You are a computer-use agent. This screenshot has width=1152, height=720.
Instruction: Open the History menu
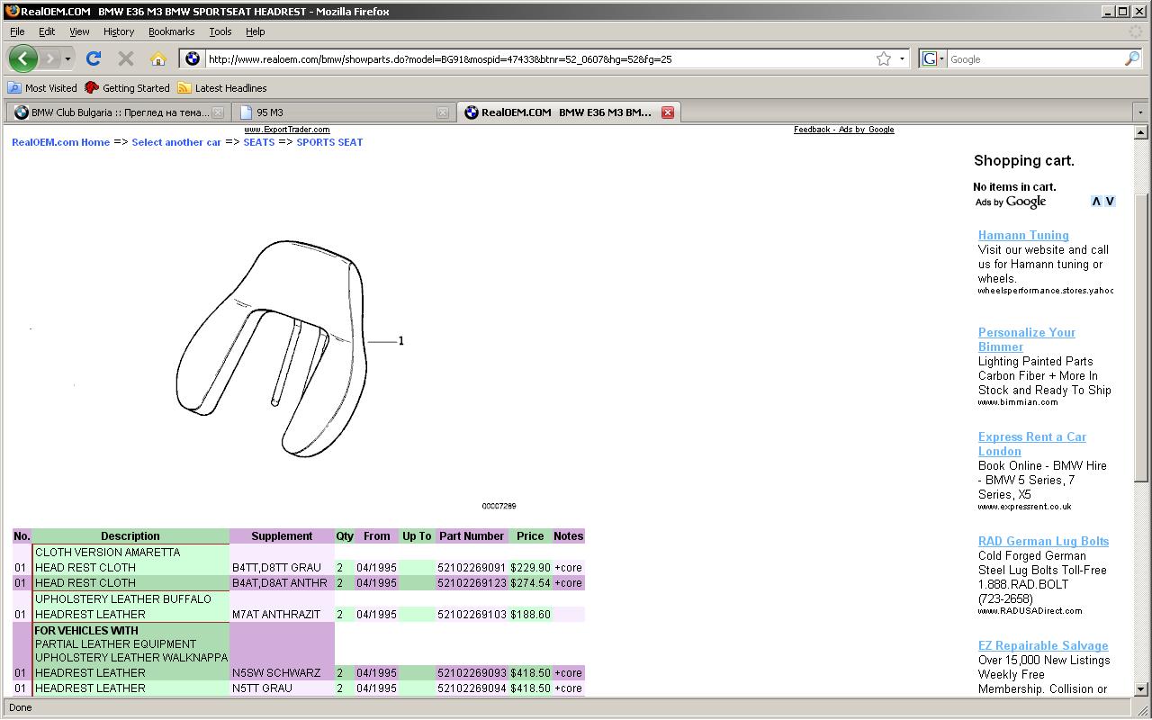tap(118, 31)
